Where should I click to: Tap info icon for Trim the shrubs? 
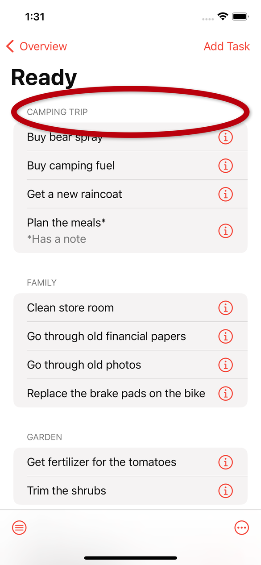226,490
